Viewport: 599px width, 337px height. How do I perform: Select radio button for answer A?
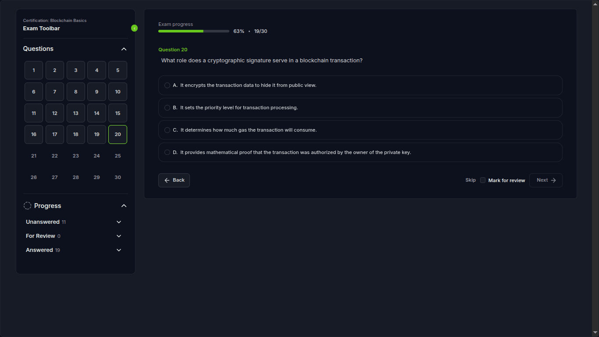[x=167, y=86]
